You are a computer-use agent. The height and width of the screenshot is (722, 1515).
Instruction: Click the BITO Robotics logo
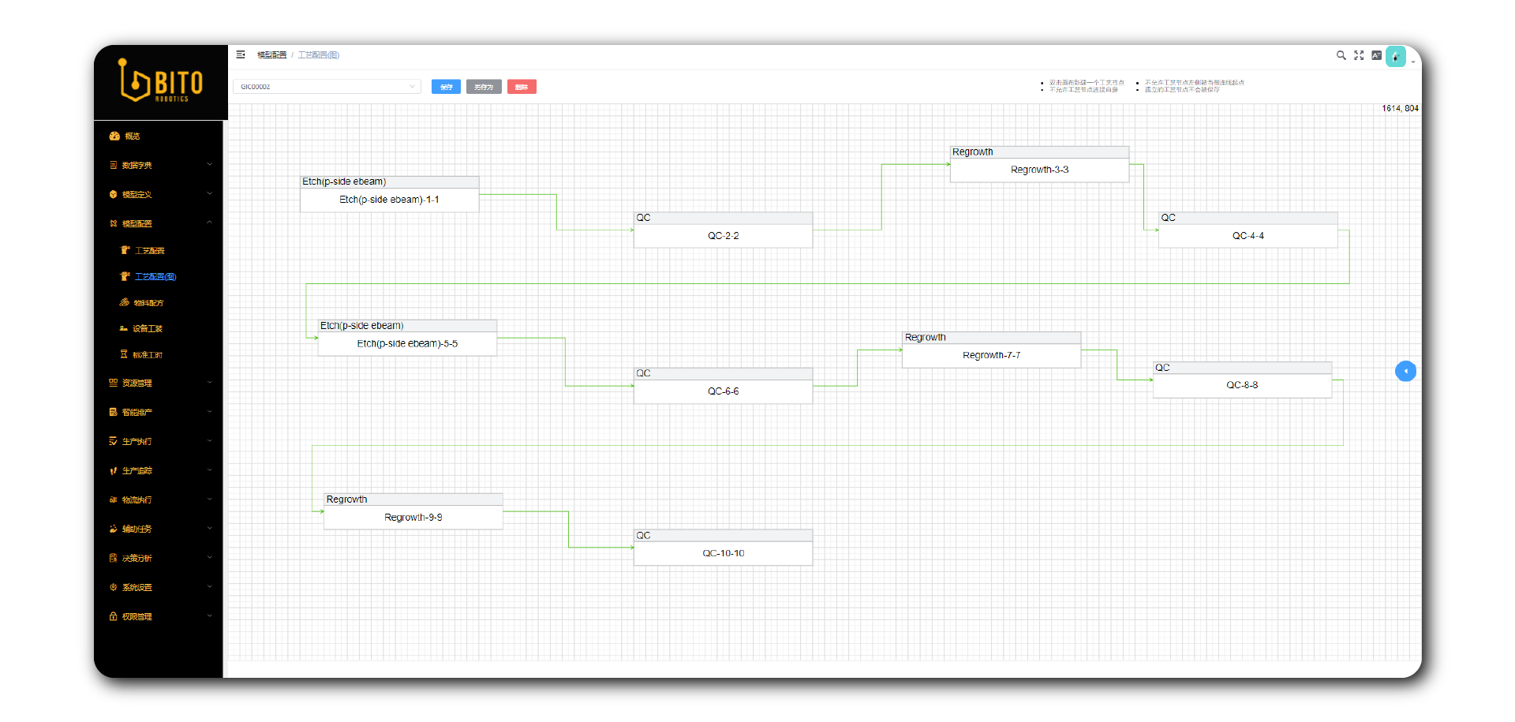pos(161,81)
